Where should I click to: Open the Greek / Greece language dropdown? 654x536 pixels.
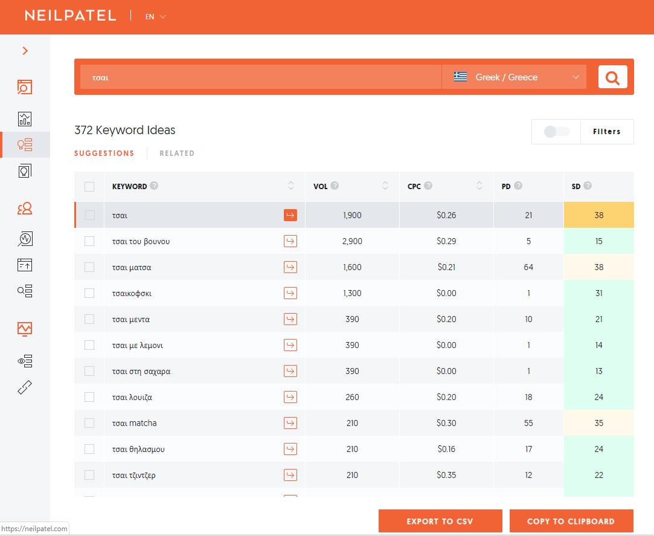point(514,77)
